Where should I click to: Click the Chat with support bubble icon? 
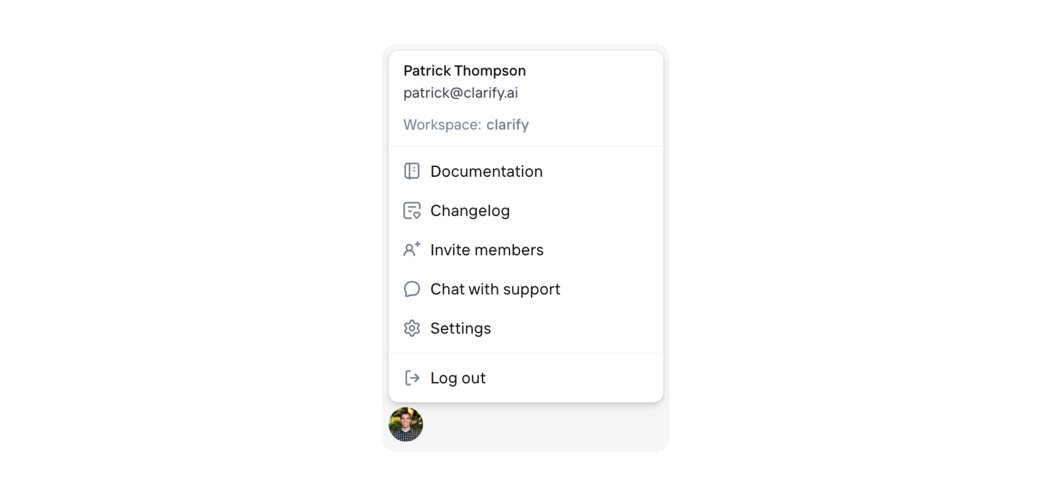click(411, 289)
